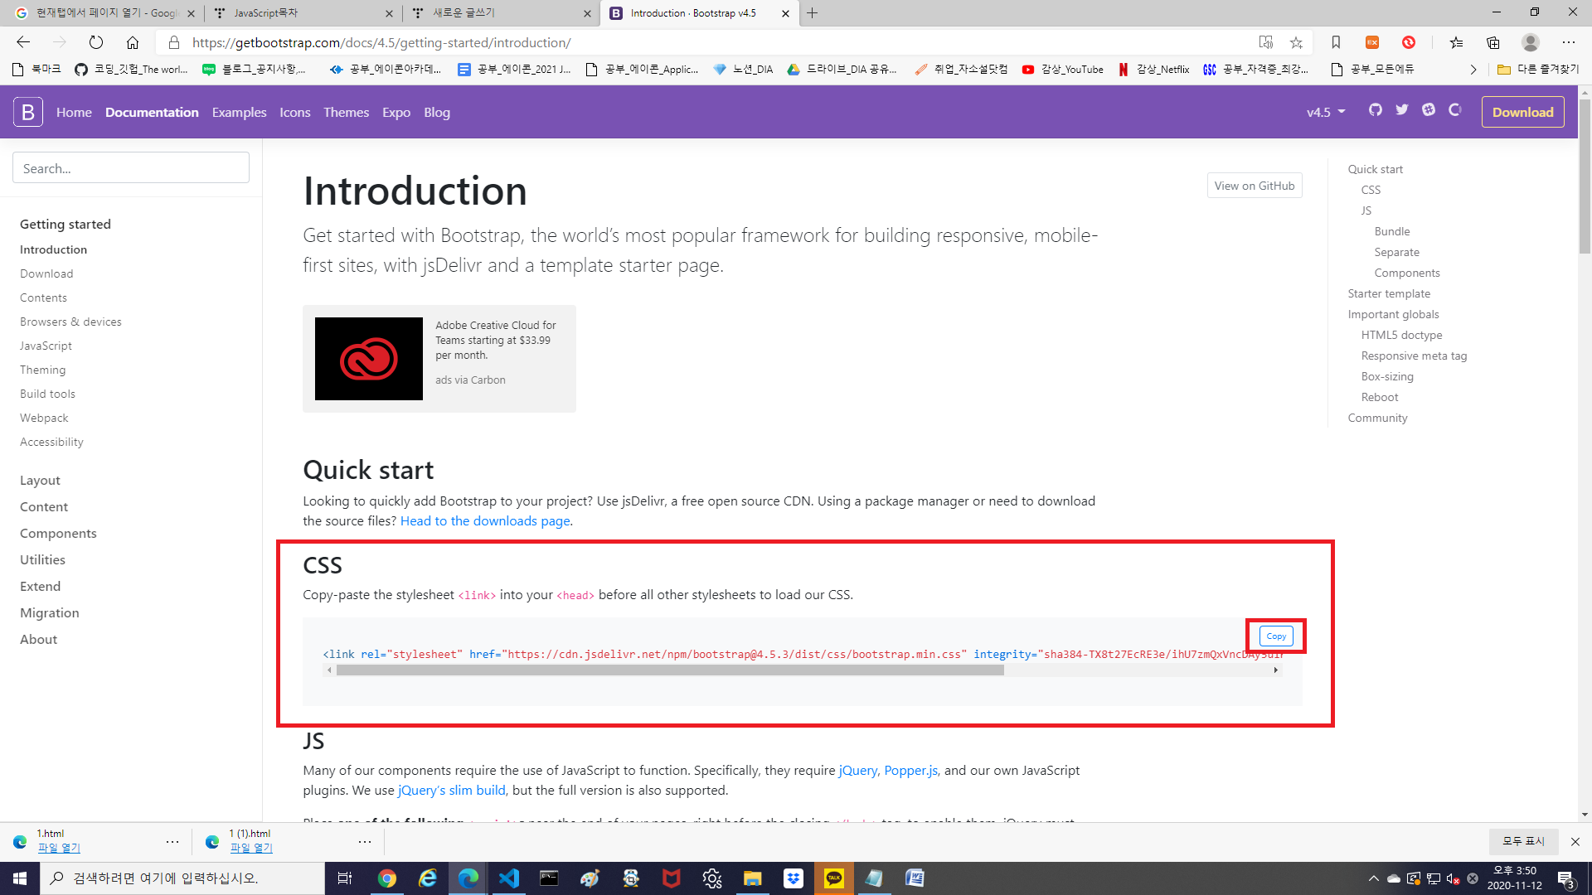
Task: Open the Slack icon in navbar
Action: 1429,110
